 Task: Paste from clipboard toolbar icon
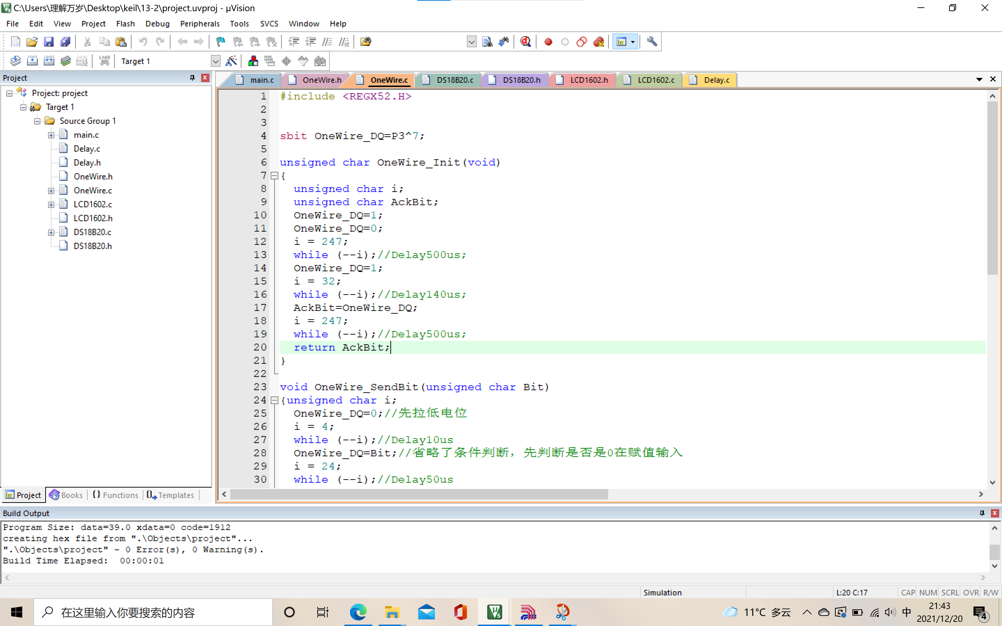coord(121,41)
